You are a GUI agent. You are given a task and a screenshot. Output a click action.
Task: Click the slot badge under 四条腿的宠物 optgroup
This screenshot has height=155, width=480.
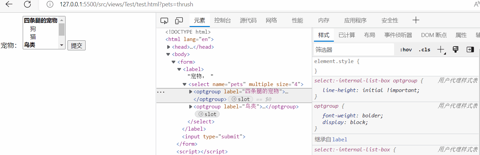240,99
